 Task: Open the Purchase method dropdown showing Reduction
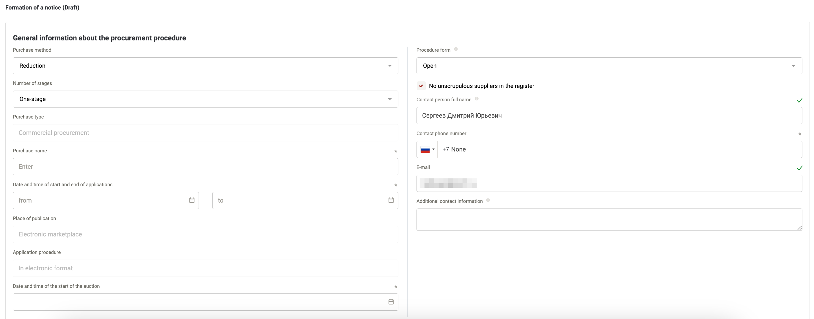pos(205,66)
